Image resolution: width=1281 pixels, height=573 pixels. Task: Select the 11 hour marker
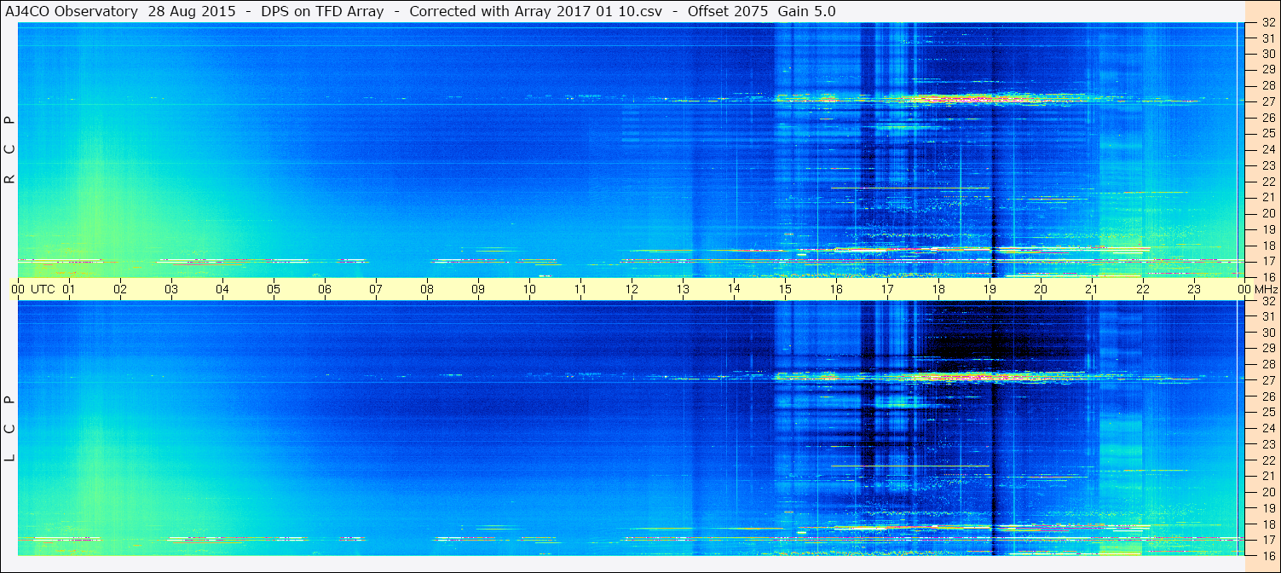580,290
